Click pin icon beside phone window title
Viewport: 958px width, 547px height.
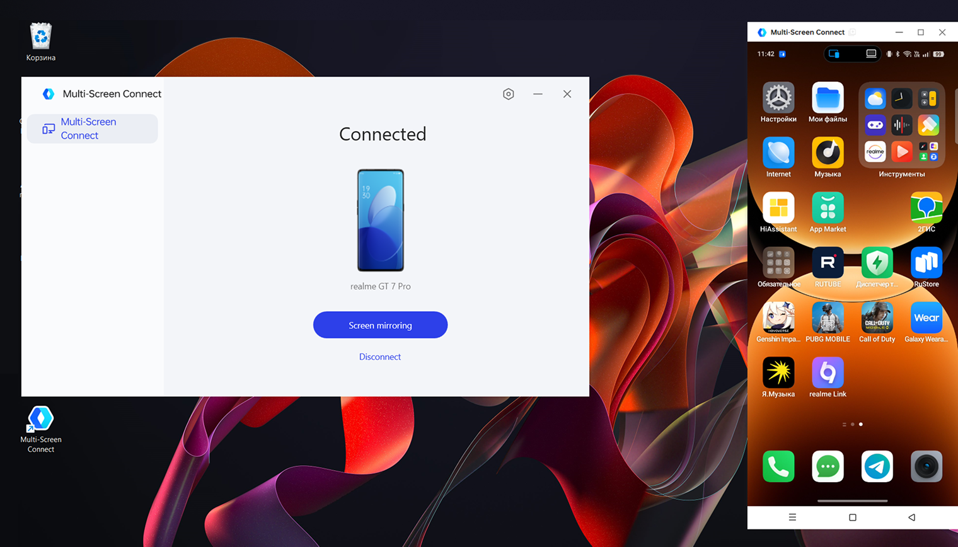click(x=852, y=32)
